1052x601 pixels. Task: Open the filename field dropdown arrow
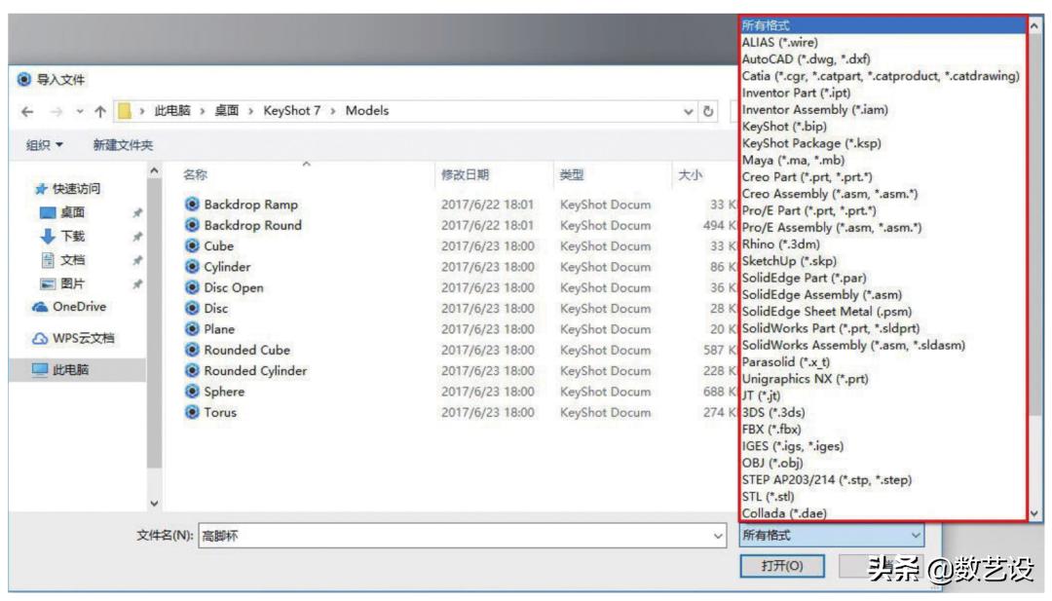click(x=719, y=536)
